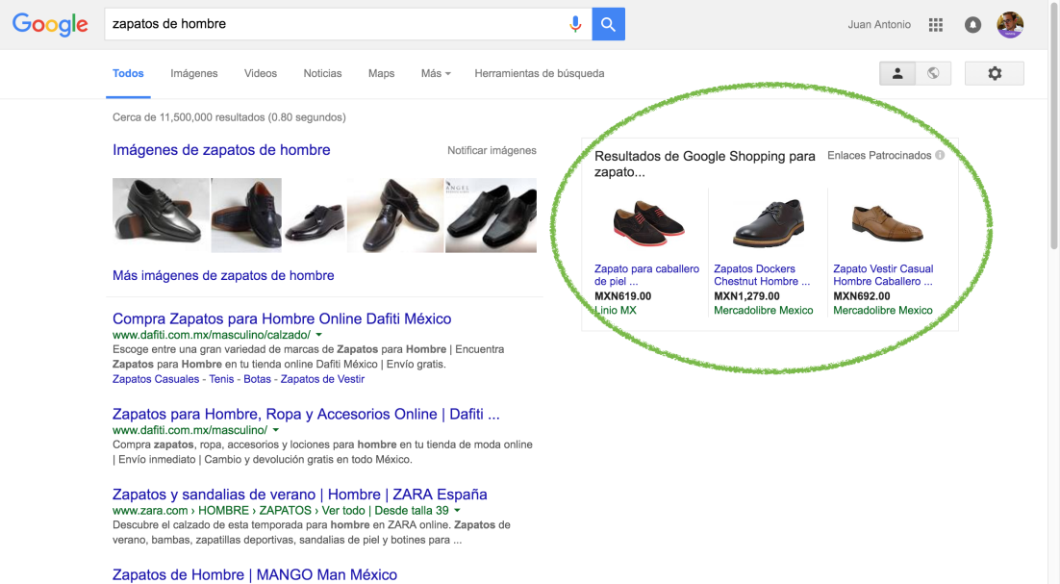This screenshot has height=584, width=1060.
Task: Click the Enlaces Patrocinados label
Action: pyautogui.click(x=879, y=156)
